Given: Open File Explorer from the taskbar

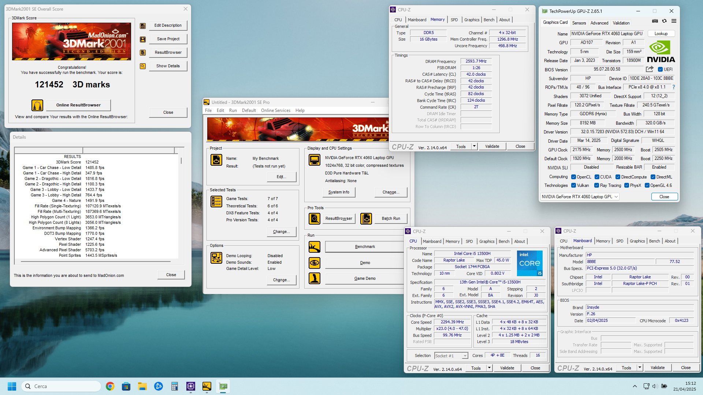Looking at the screenshot, I should click(142, 386).
